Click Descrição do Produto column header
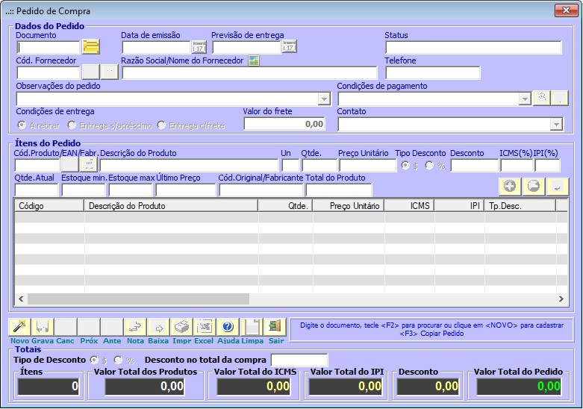This screenshot has height=409, width=583. (x=171, y=205)
